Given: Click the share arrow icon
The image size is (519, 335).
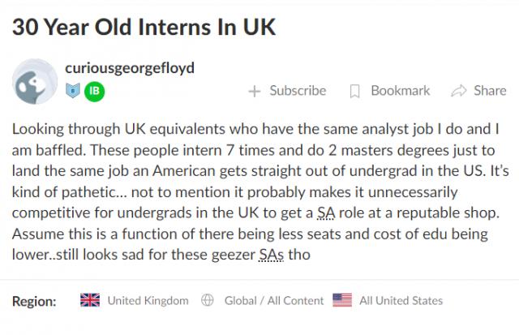Looking at the screenshot, I should (458, 91).
